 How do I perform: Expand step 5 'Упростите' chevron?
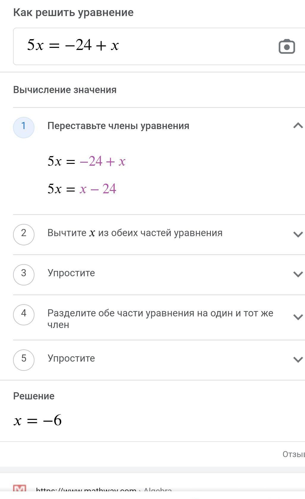pyautogui.click(x=298, y=360)
